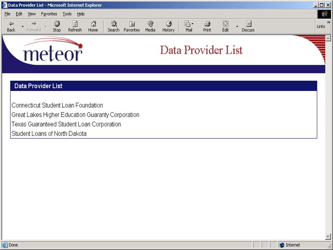Open the Search pane
This screenshot has height=250, width=333.
(113, 26)
